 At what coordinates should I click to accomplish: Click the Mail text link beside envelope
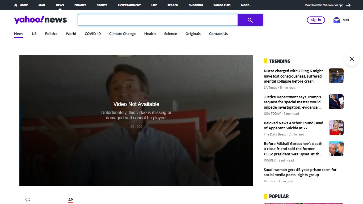click(x=346, y=20)
